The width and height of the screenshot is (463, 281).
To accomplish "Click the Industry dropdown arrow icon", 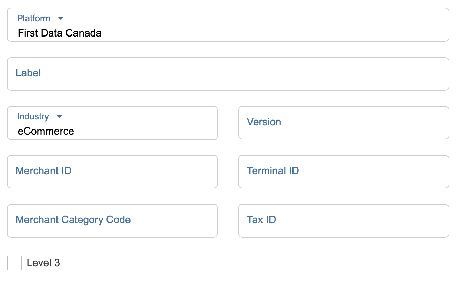I will click(59, 116).
